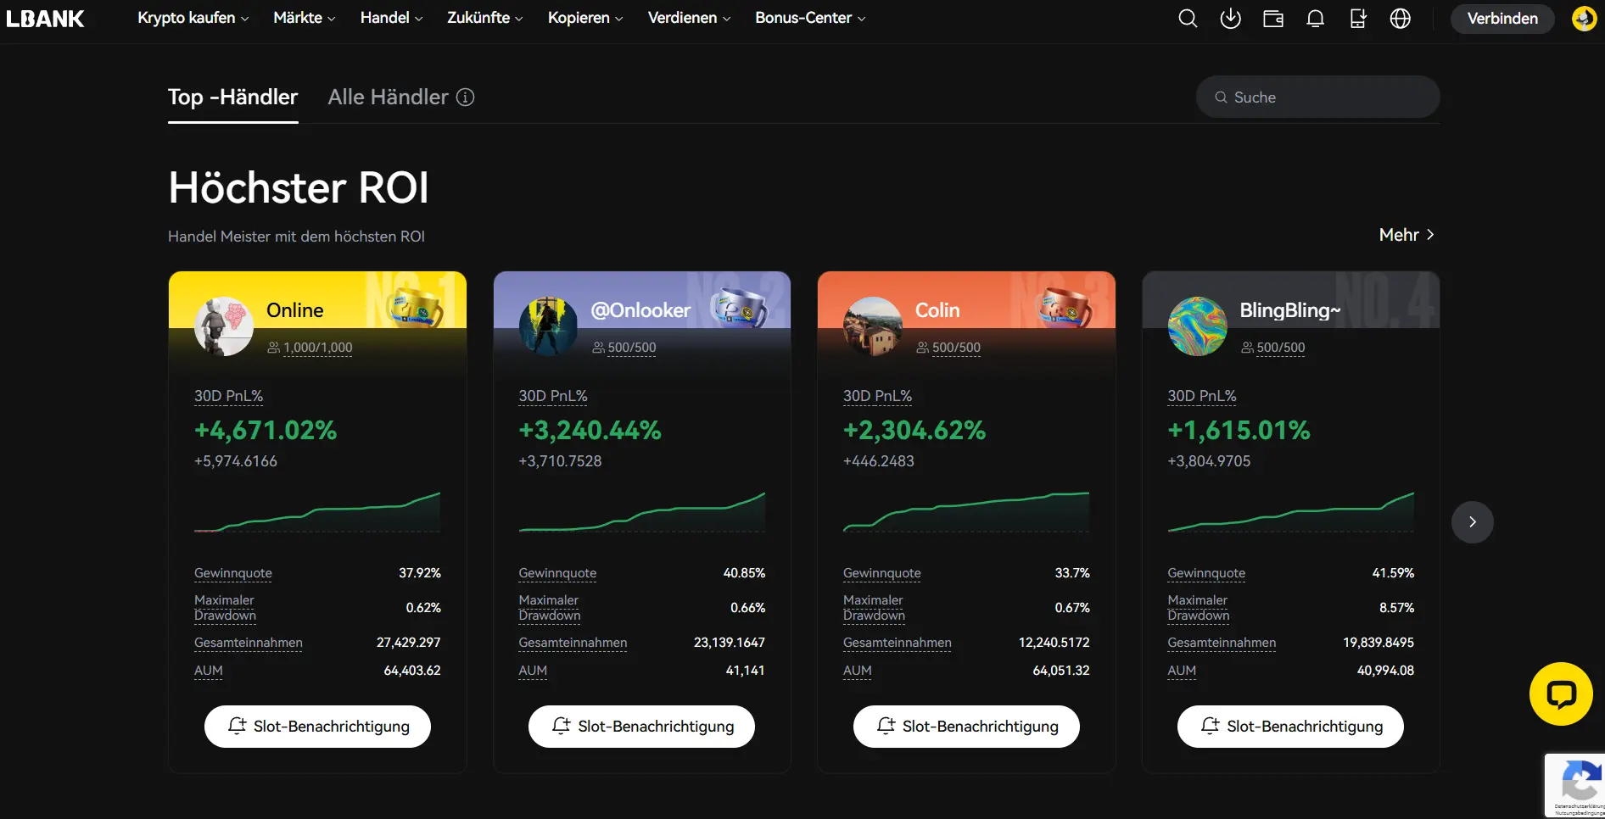Screen dimensions: 1605x819
Task: Click the PnL chart on BlingBling~'s card
Action: click(1290, 512)
